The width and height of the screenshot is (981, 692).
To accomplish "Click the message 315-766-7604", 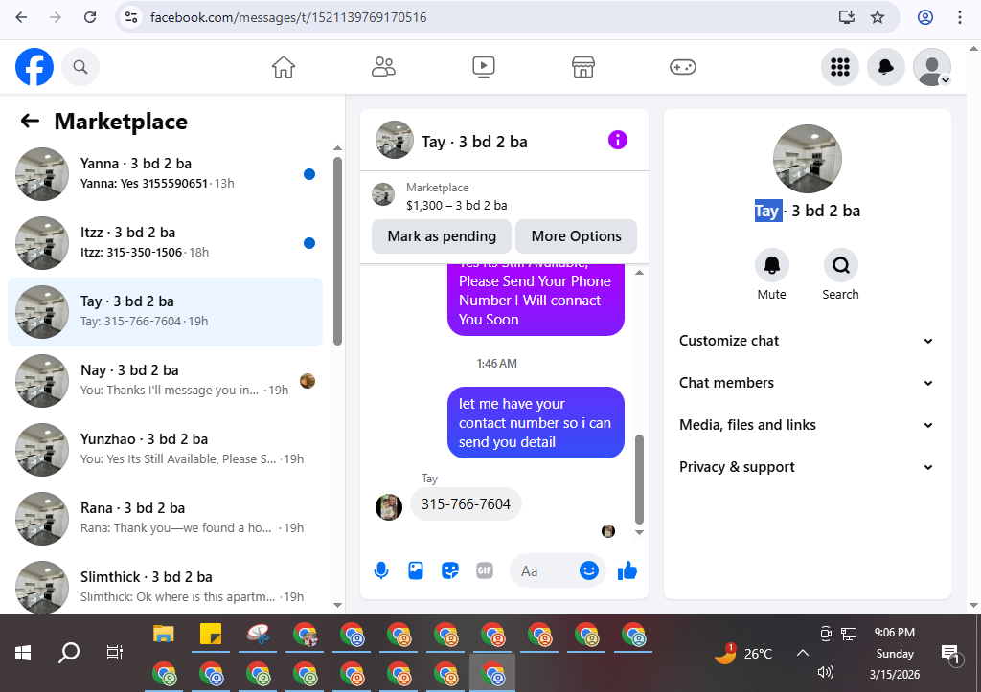I will [467, 503].
